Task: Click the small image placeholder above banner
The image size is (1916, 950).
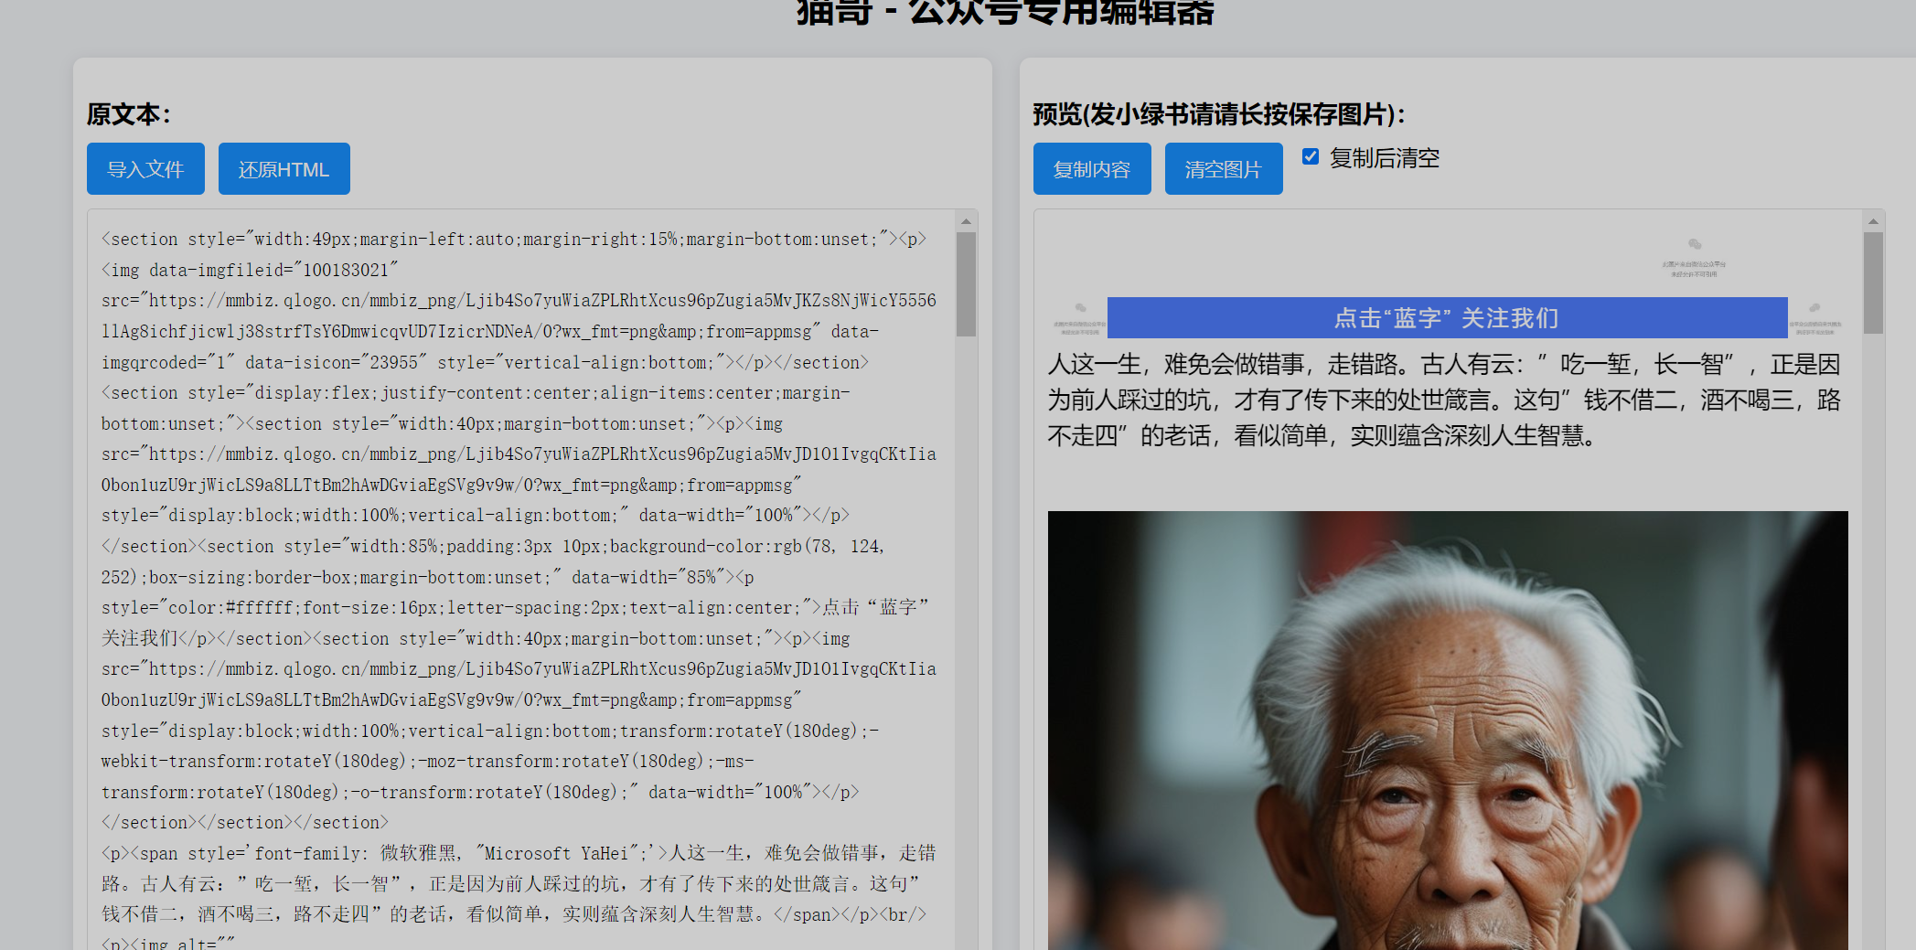Action: pos(1694,258)
